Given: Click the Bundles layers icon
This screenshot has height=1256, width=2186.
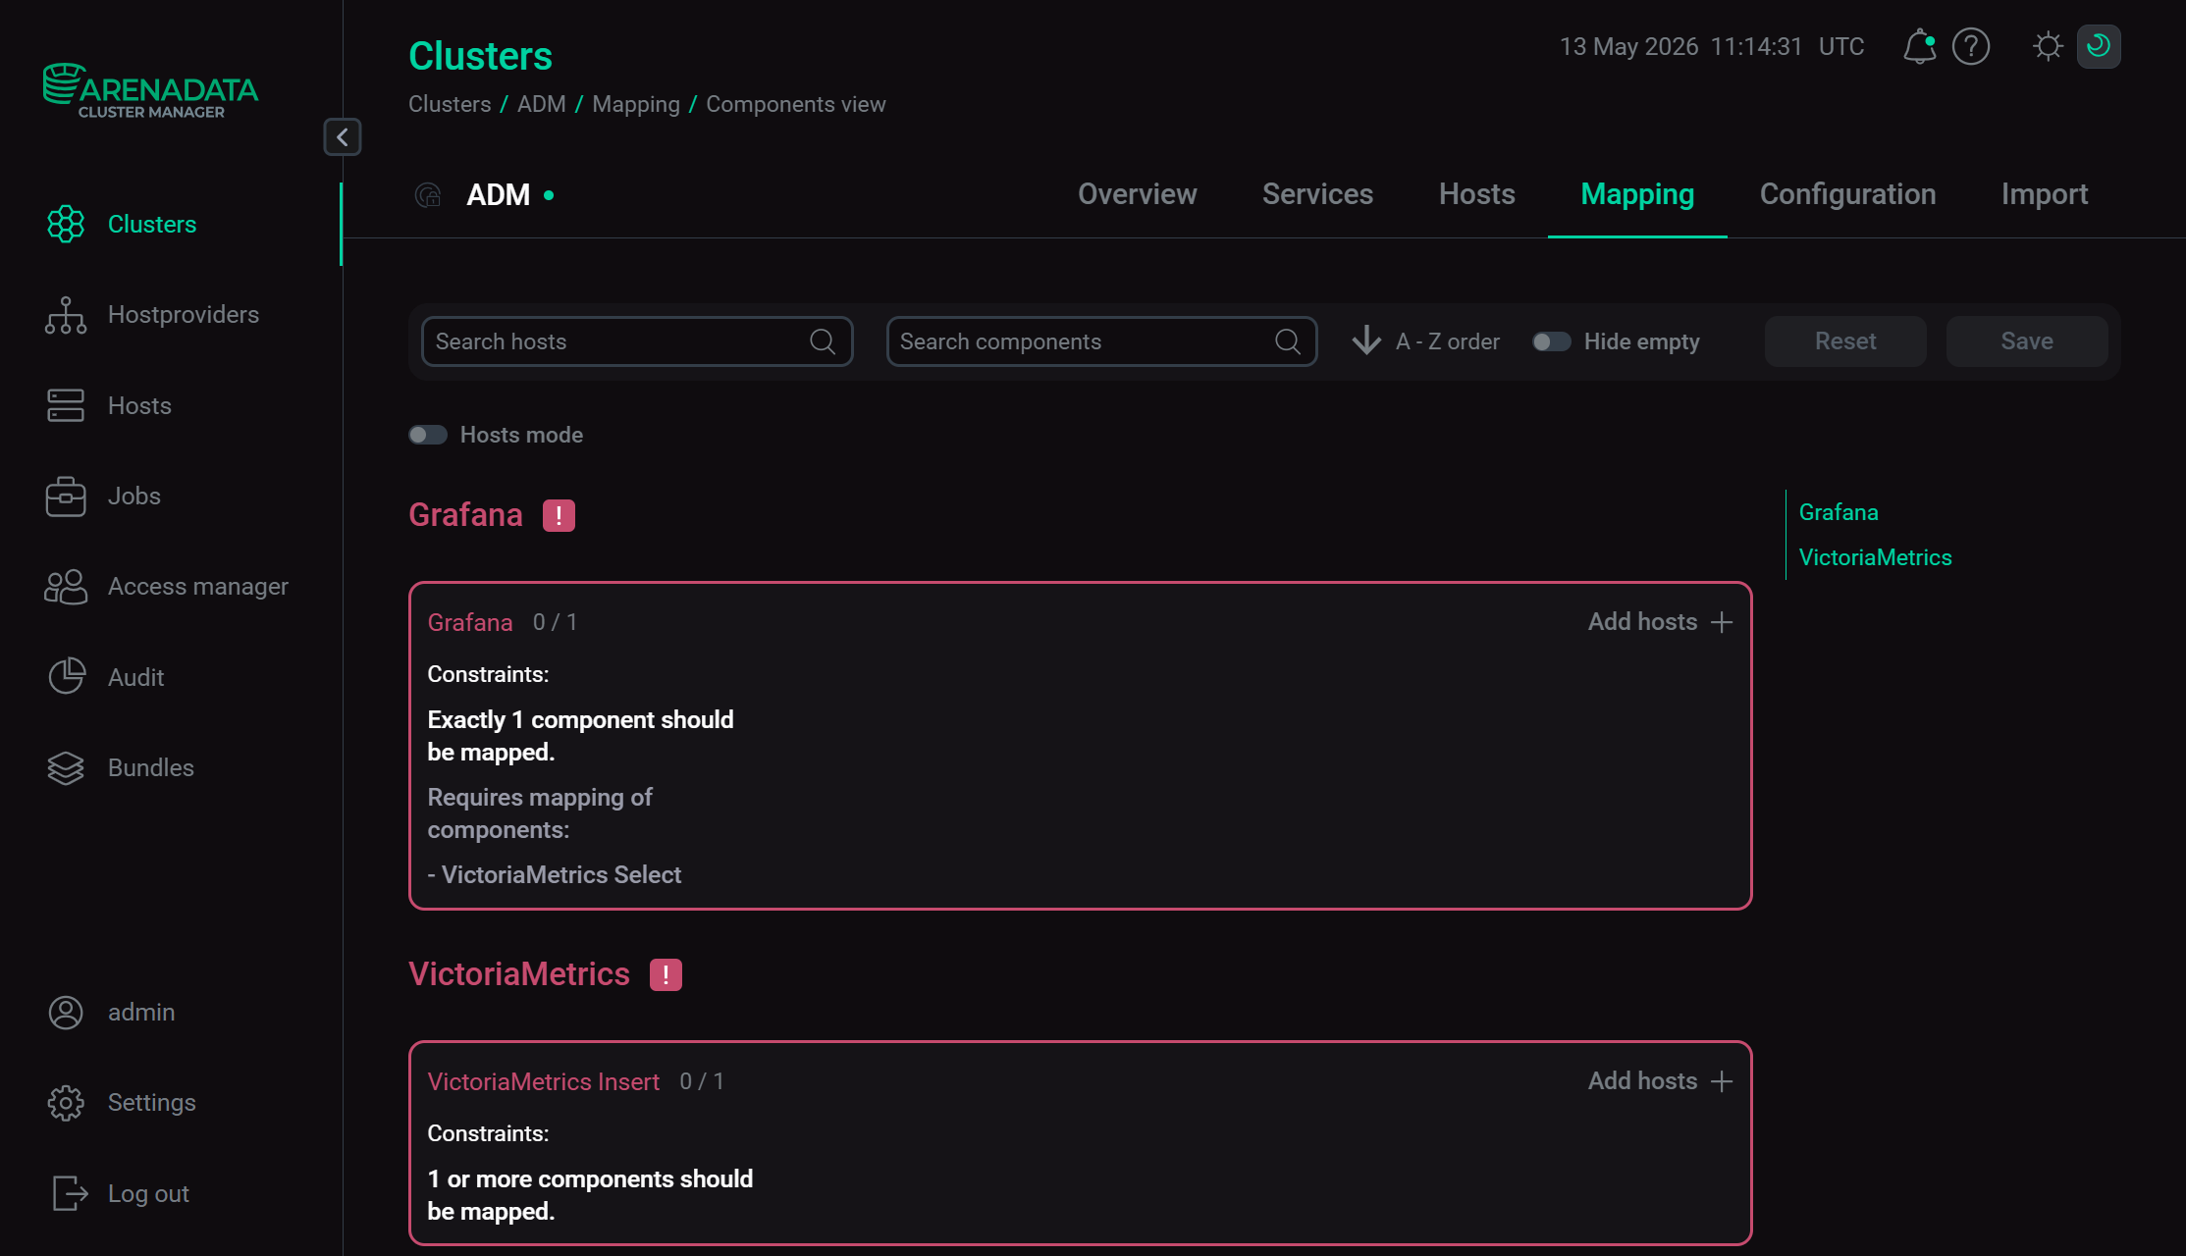Looking at the screenshot, I should [x=66, y=768].
